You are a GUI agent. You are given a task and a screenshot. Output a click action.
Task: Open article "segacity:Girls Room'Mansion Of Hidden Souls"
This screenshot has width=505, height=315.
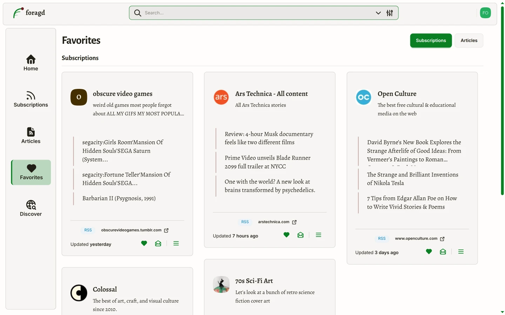(123, 151)
